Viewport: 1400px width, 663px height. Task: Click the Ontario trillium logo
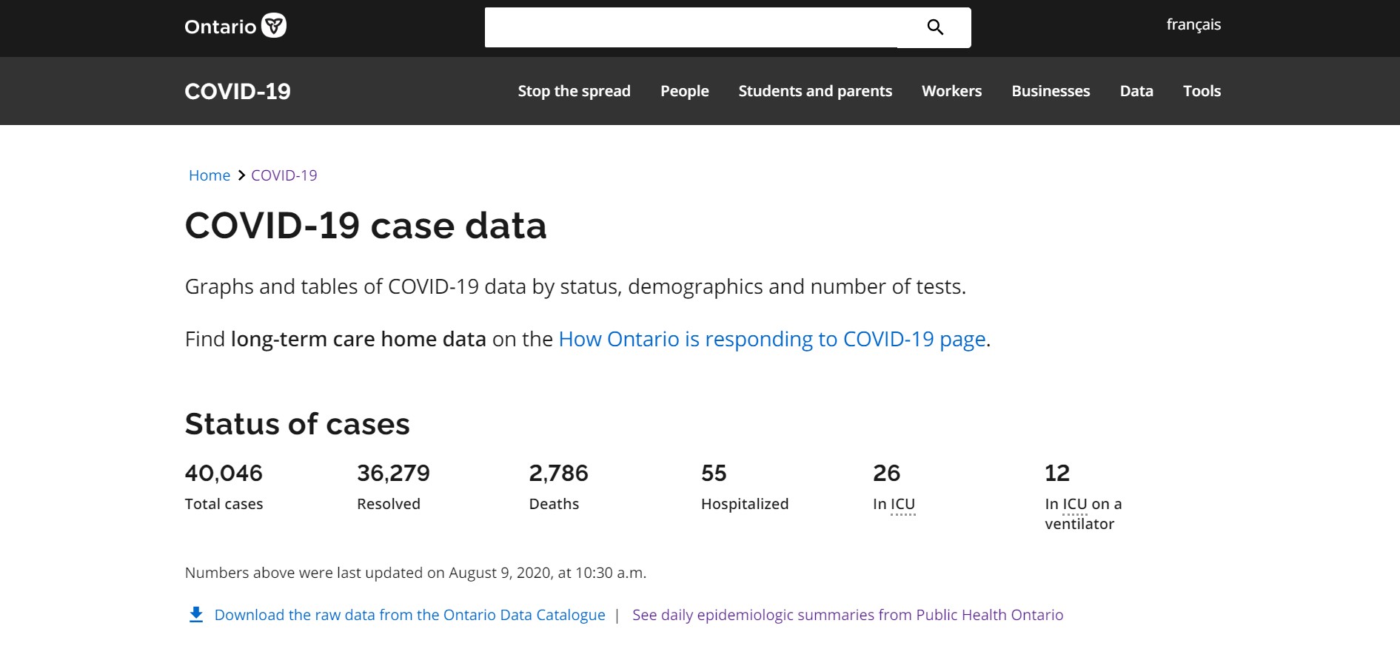235,26
